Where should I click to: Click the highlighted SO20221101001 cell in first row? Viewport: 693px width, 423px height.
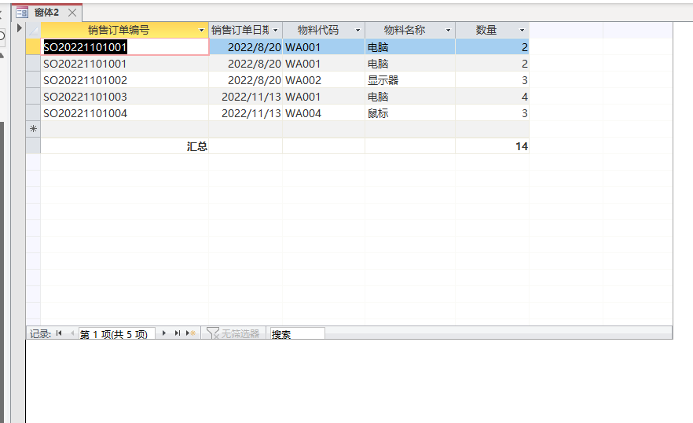pos(125,47)
